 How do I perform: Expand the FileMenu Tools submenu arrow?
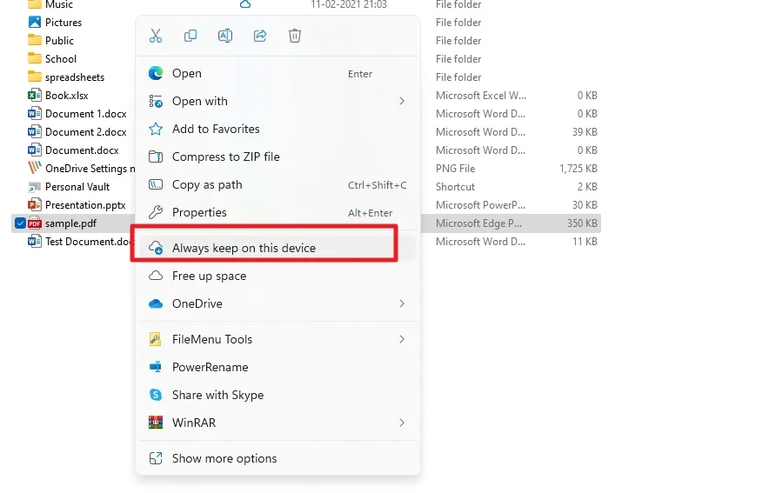coord(402,339)
